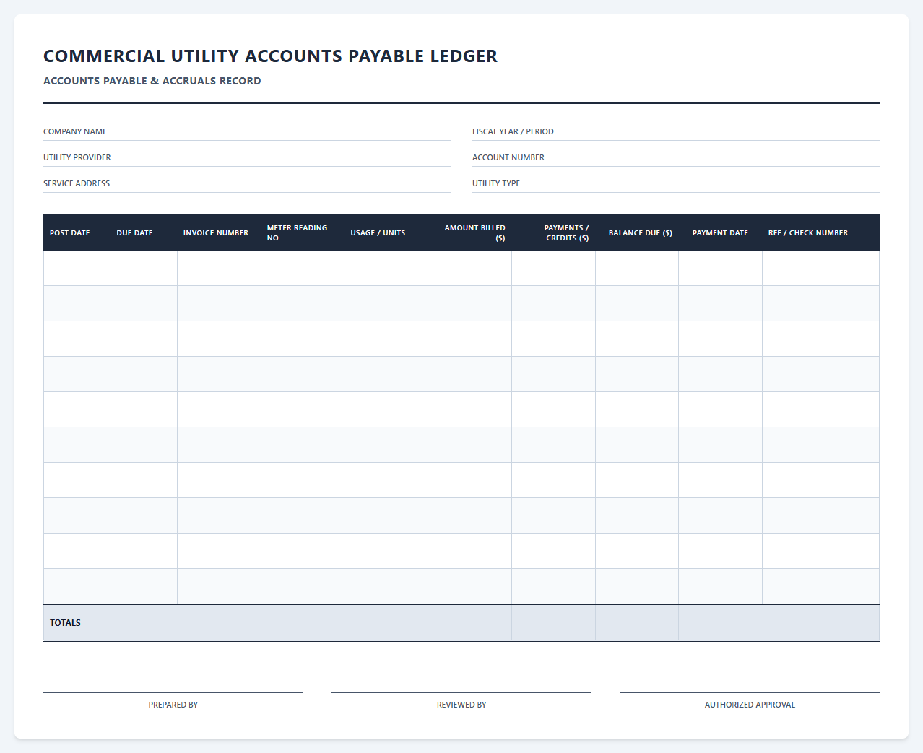Screen dimensions: 923x753
Task: Select the Utility Provider field
Action: [x=247, y=157]
